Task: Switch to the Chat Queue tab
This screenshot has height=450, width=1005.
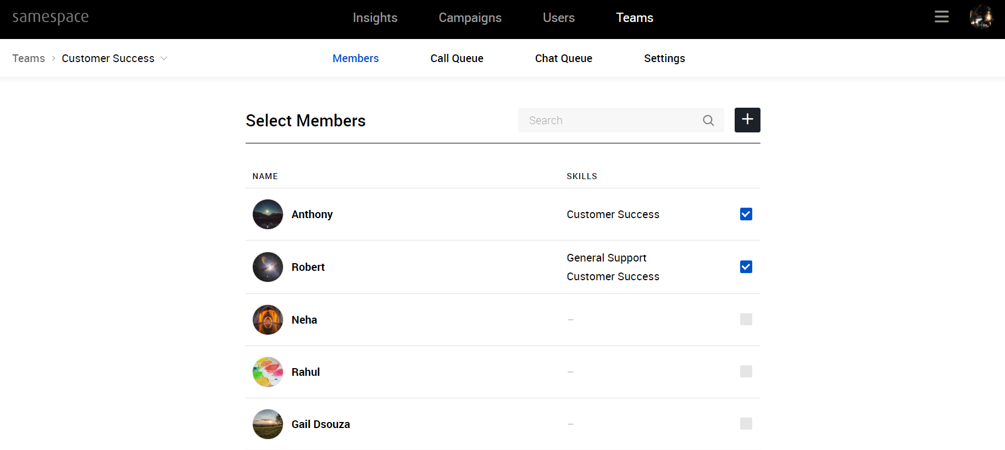Action: (563, 58)
